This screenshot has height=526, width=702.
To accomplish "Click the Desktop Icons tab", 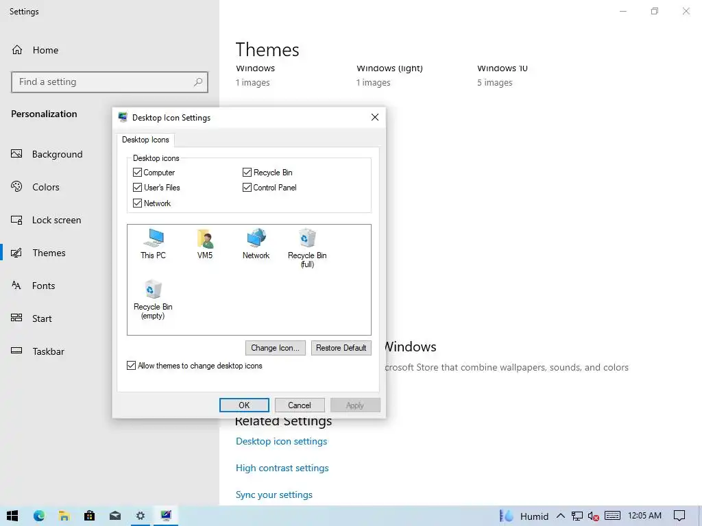I will tap(145, 140).
